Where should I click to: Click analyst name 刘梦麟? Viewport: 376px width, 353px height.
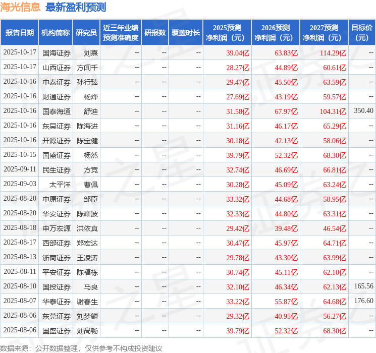87,316
